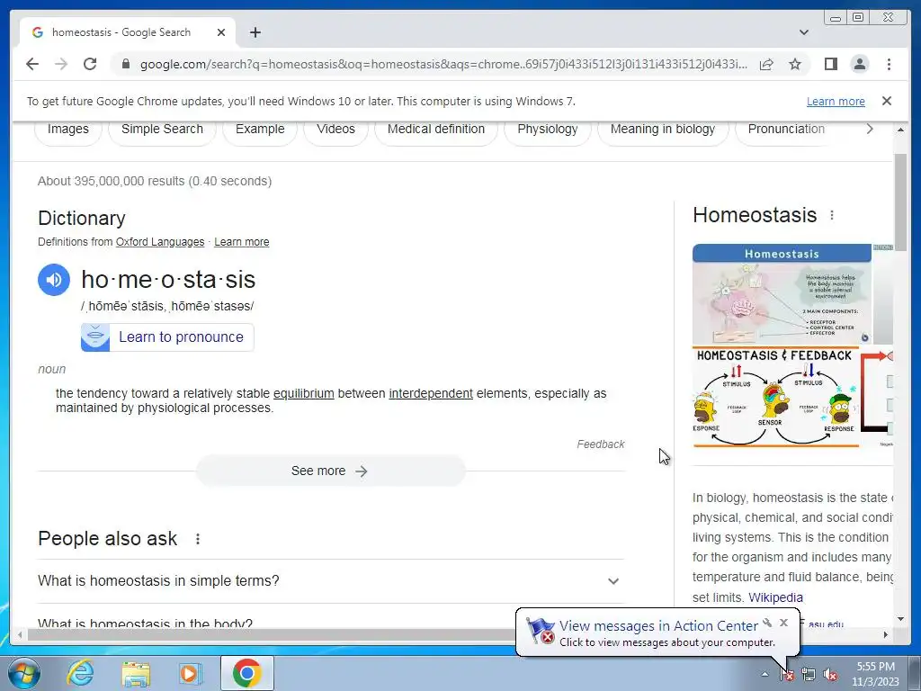Screen dimensions: 921x691
Task: Bookmark this tab with the star icon
Action: [795, 64]
